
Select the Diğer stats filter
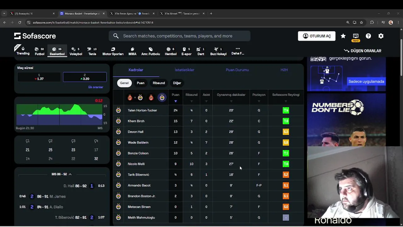click(177, 83)
